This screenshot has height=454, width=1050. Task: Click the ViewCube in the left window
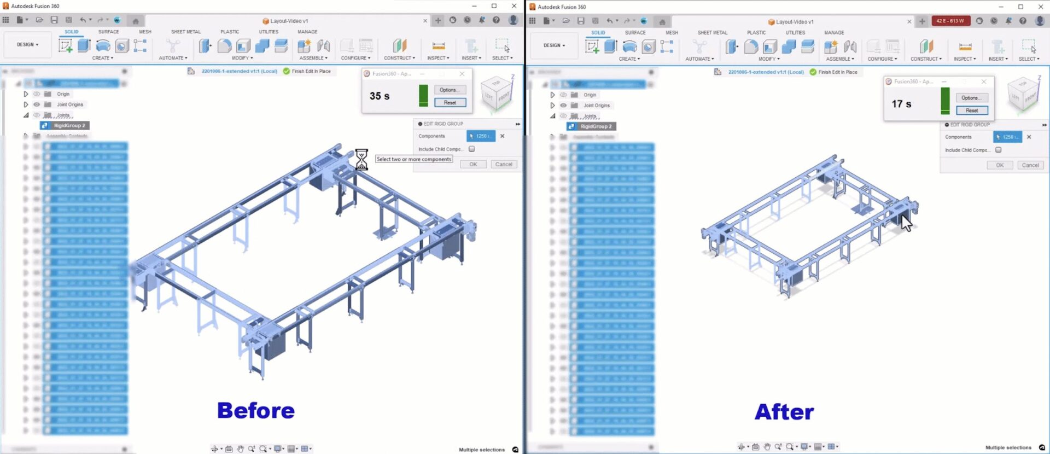(x=497, y=94)
